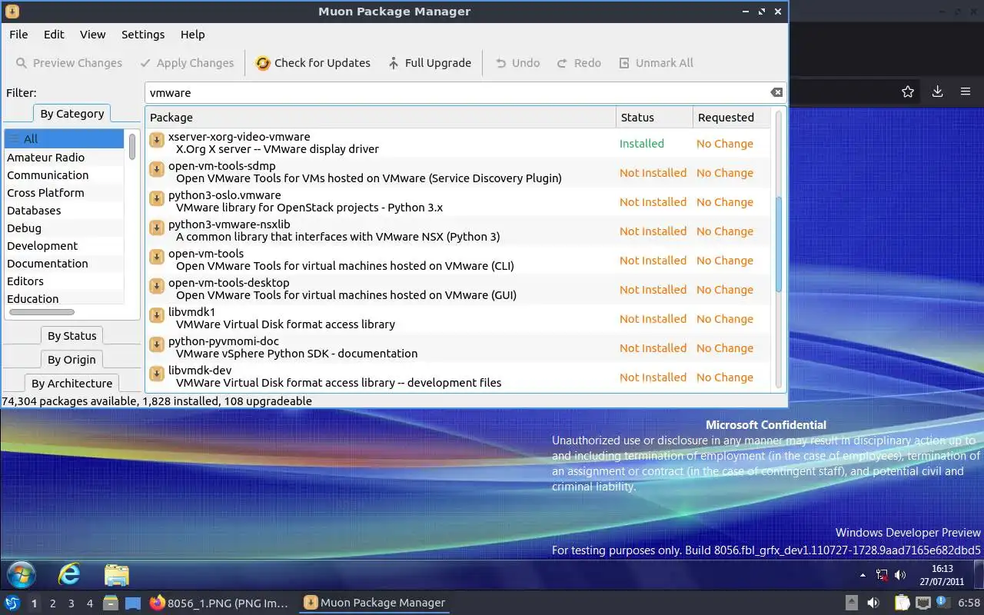Click the package icon for open-vm-tools-desktop

[x=157, y=286]
